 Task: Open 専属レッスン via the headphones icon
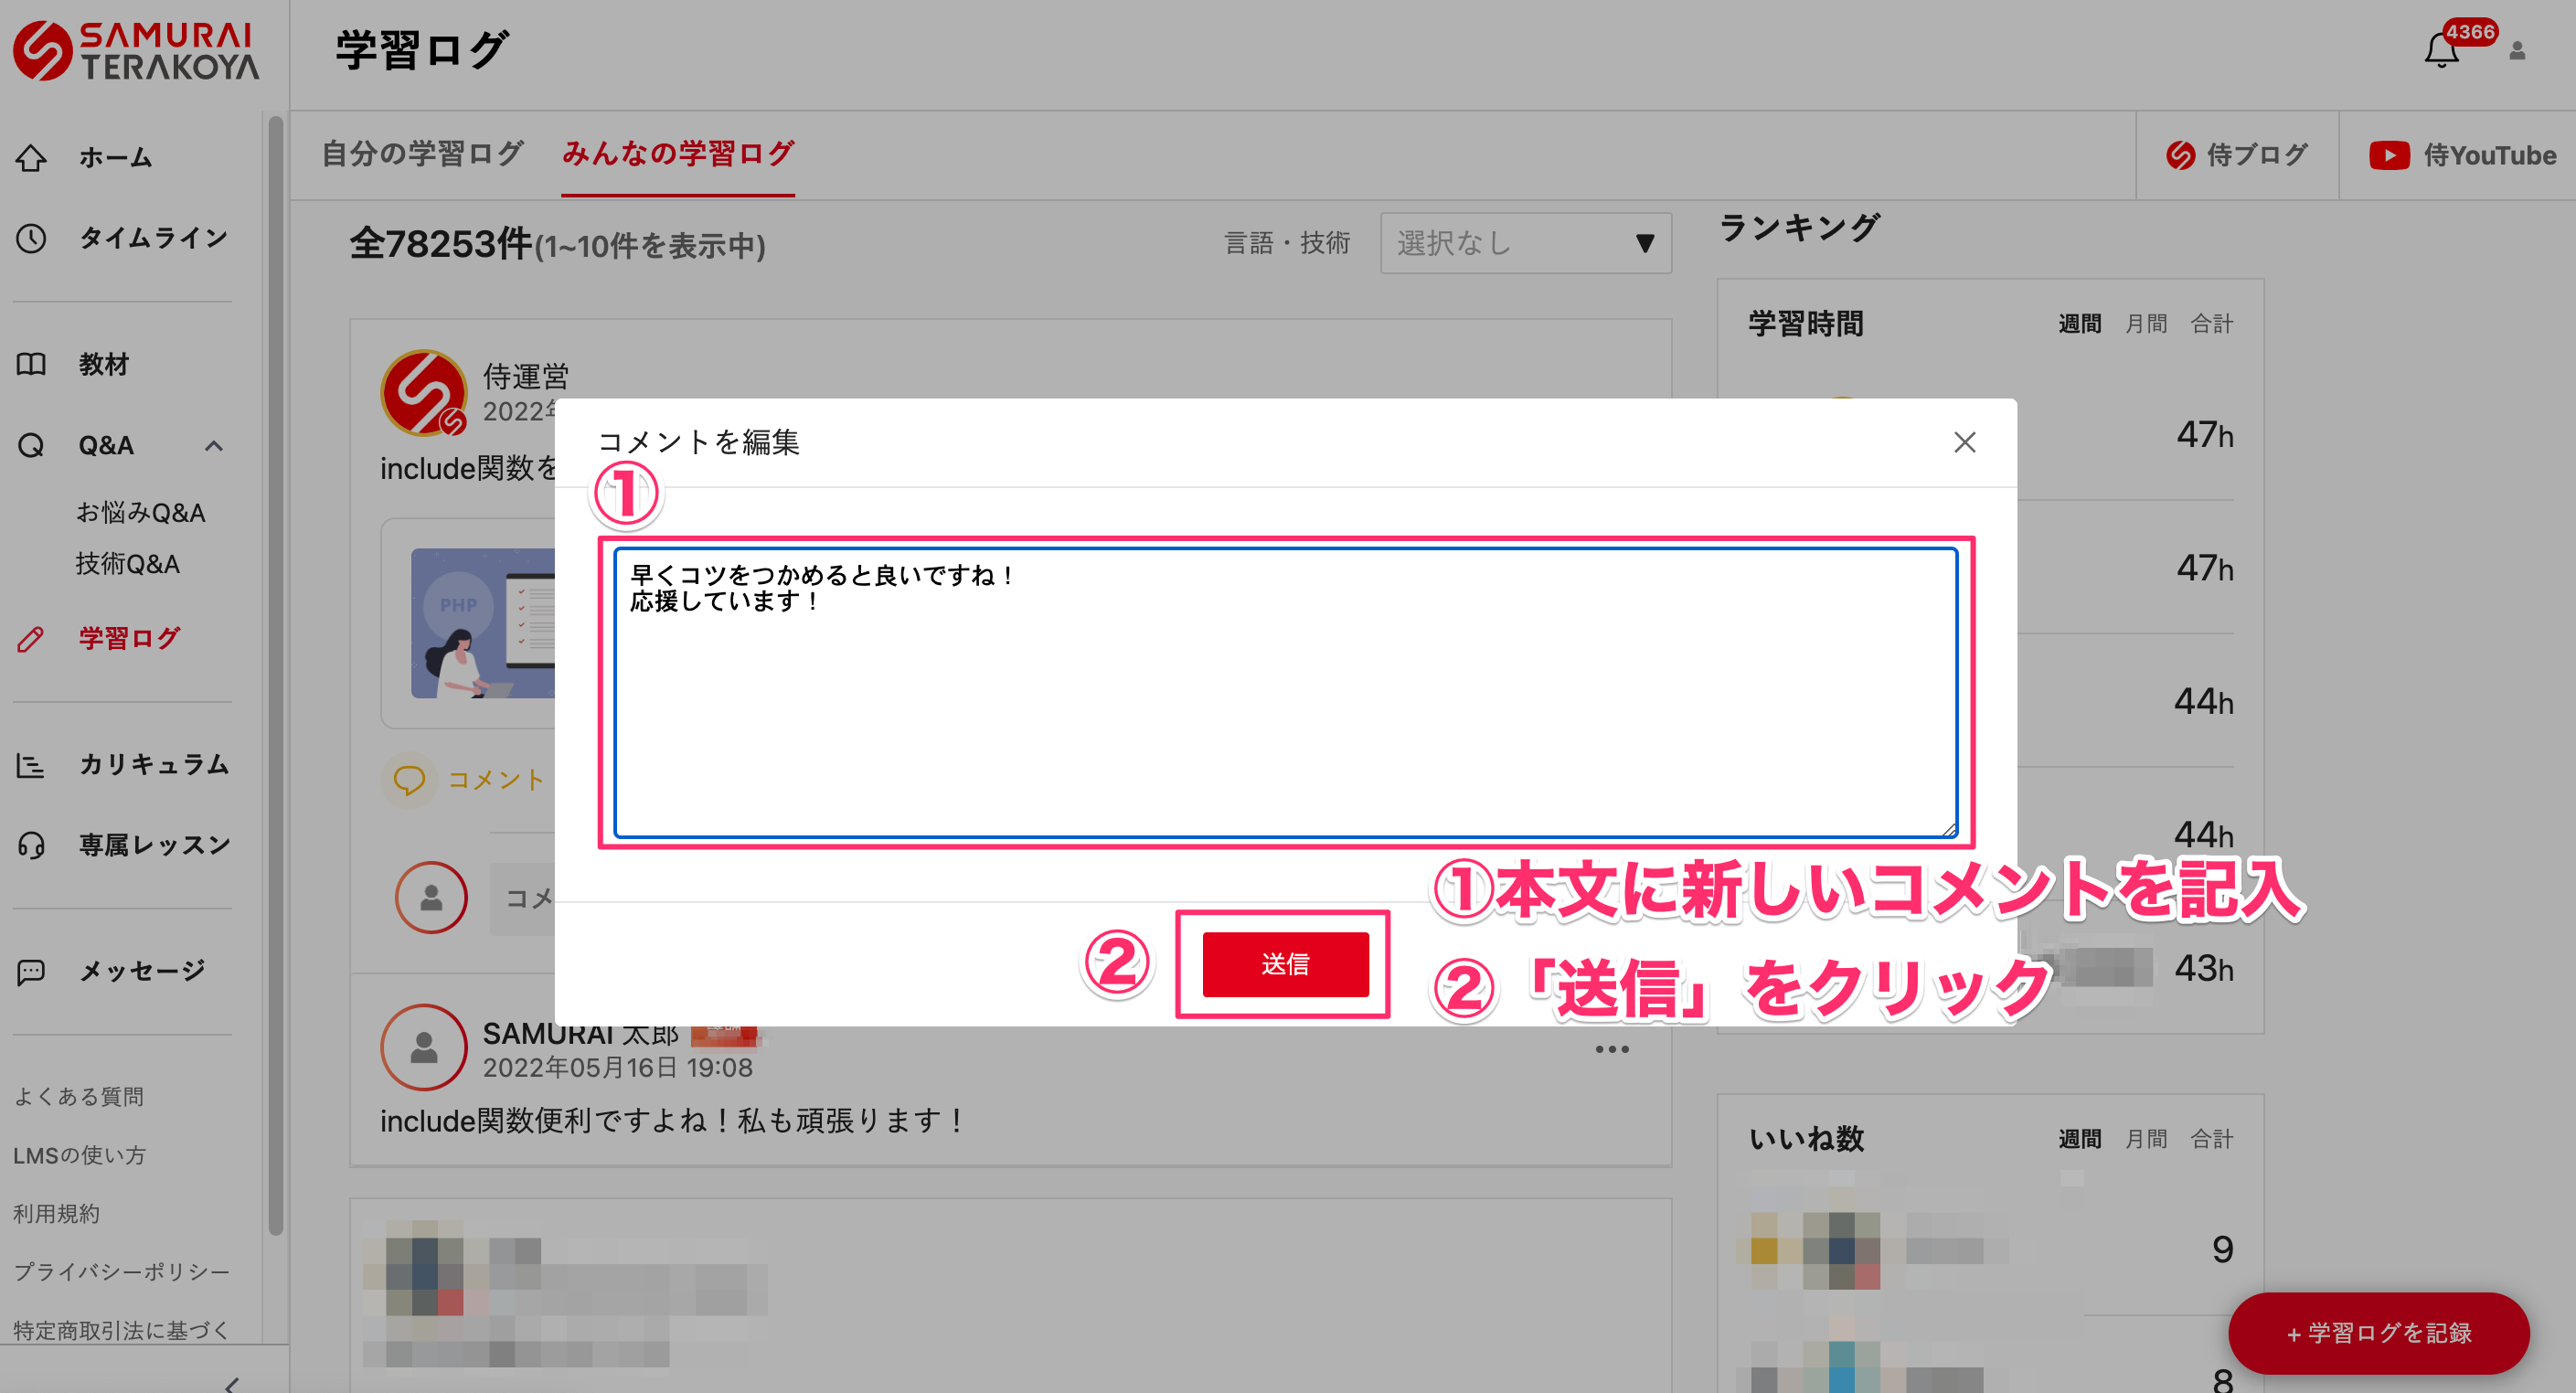pos(32,845)
